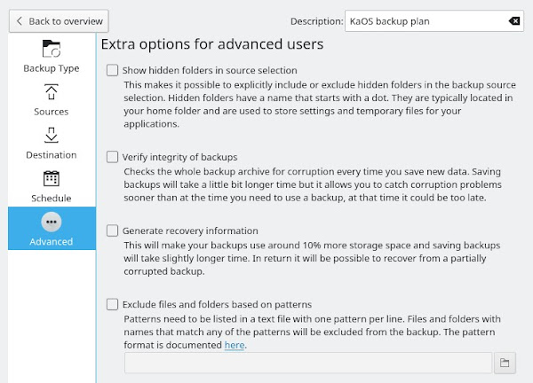This screenshot has height=383, width=533.
Task: Clear the Description field with the clear icon
Action: pyautogui.click(x=514, y=20)
